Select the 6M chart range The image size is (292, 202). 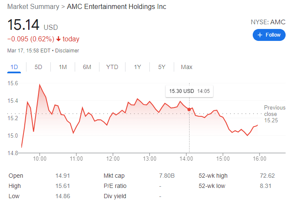point(87,67)
